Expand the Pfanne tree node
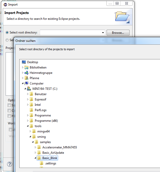The image size is (160, 172). tap(23, 78)
